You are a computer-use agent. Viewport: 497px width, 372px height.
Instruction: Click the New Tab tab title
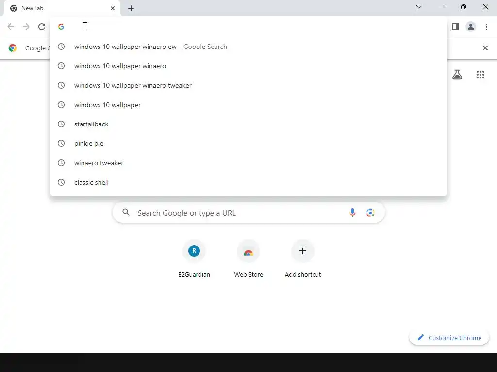click(x=33, y=8)
